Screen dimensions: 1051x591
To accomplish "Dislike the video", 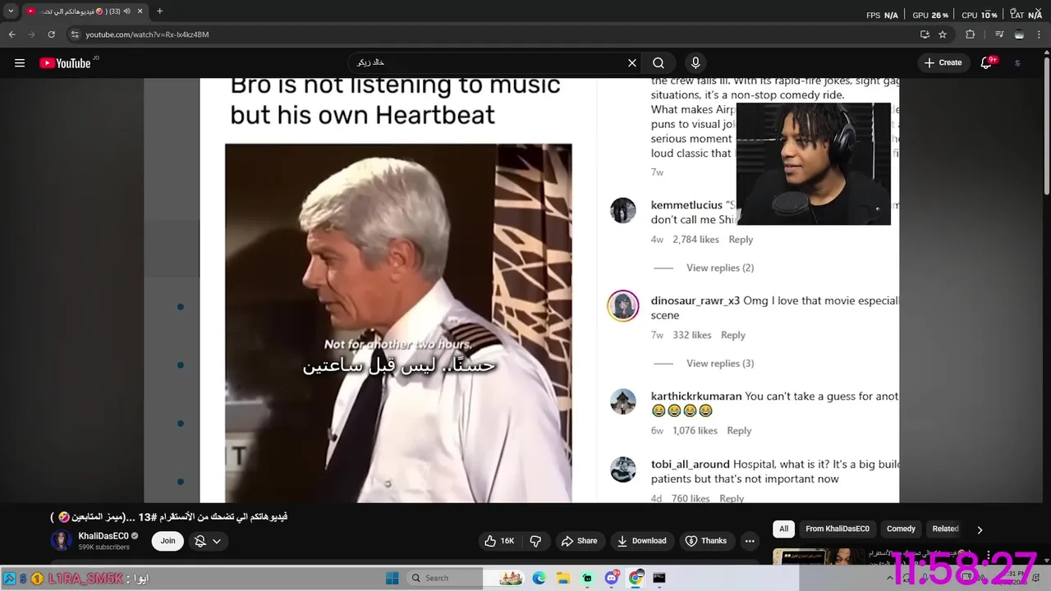I will point(535,541).
